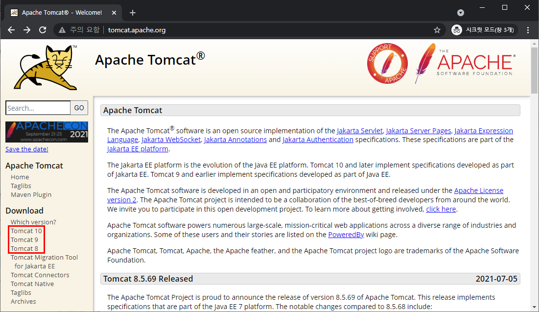Open the Archives download link
The width and height of the screenshot is (539, 312).
23,301
